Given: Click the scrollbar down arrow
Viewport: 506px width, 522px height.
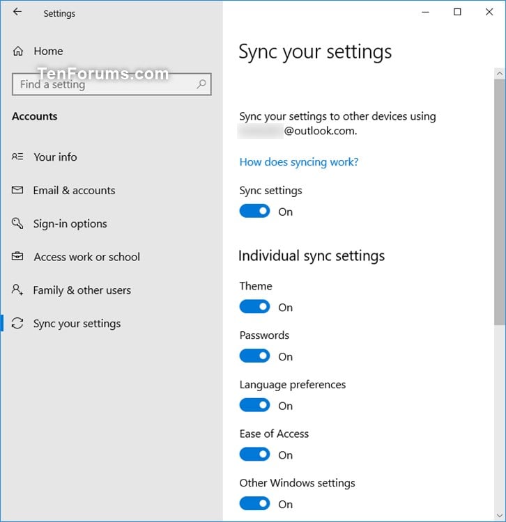Looking at the screenshot, I should (x=499, y=516).
